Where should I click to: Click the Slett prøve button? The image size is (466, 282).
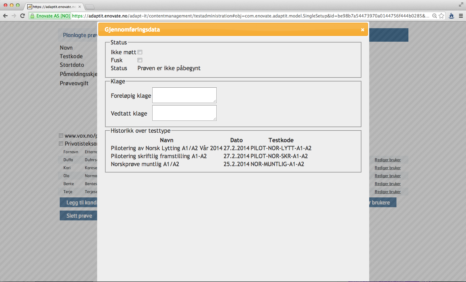[x=78, y=216]
